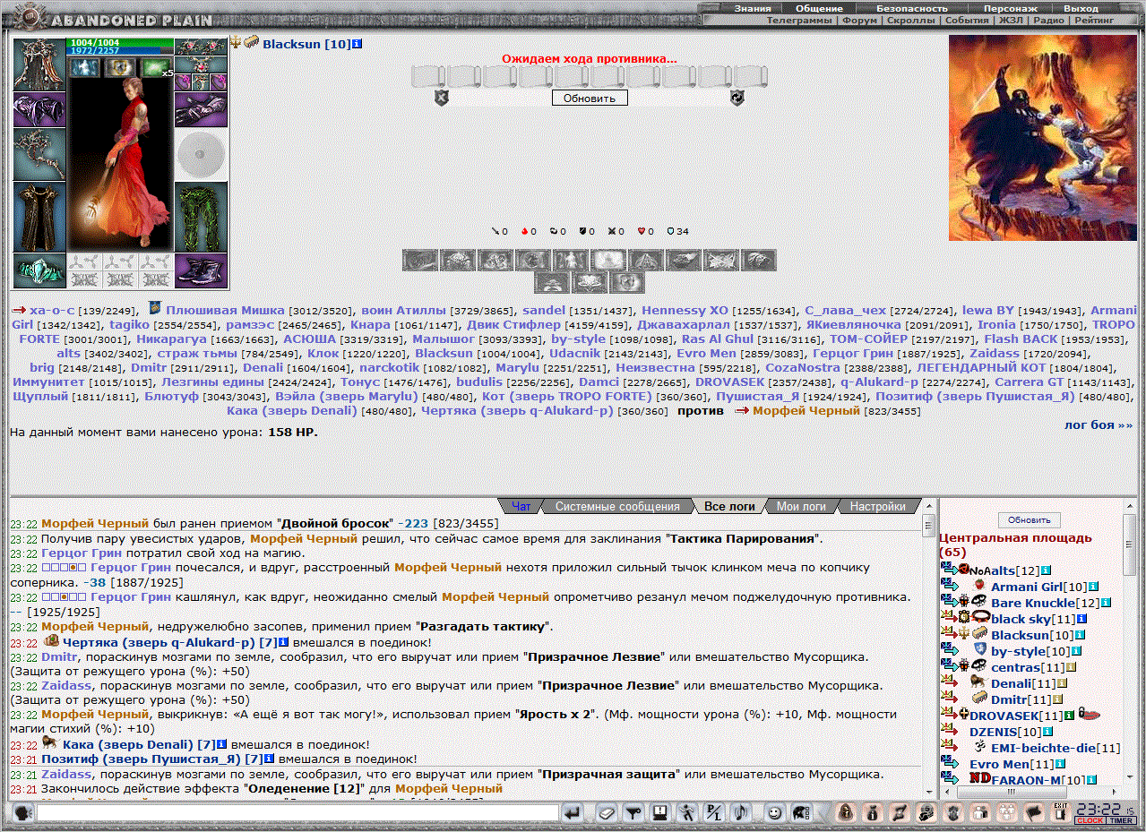Click the necklace equipment slot
This screenshot has width=1146, height=832.
pos(202,64)
